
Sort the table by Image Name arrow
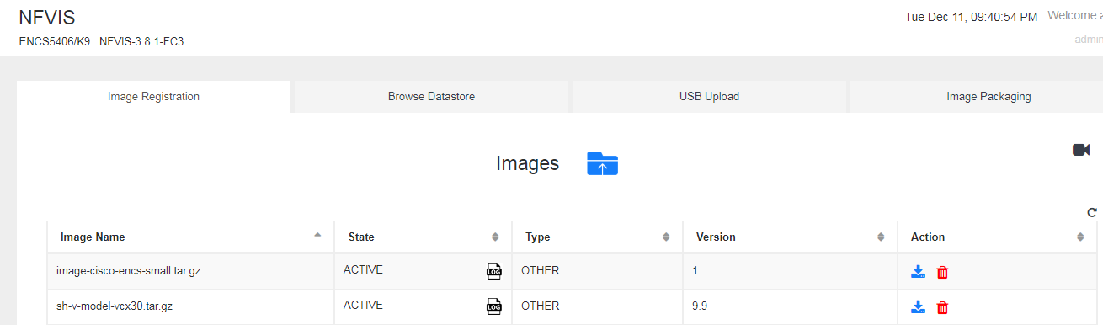tap(317, 237)
